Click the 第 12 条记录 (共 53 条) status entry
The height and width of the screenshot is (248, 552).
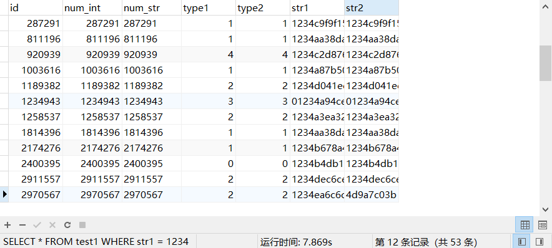[x=426, y=242]
